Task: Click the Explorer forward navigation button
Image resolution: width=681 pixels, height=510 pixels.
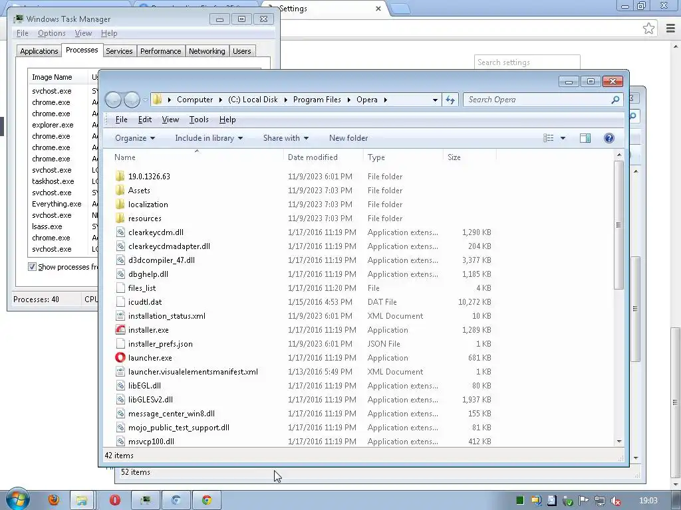Action: pyautogui.click(x=132, y=100)
